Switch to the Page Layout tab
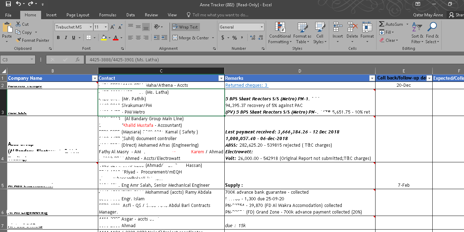 78,15
